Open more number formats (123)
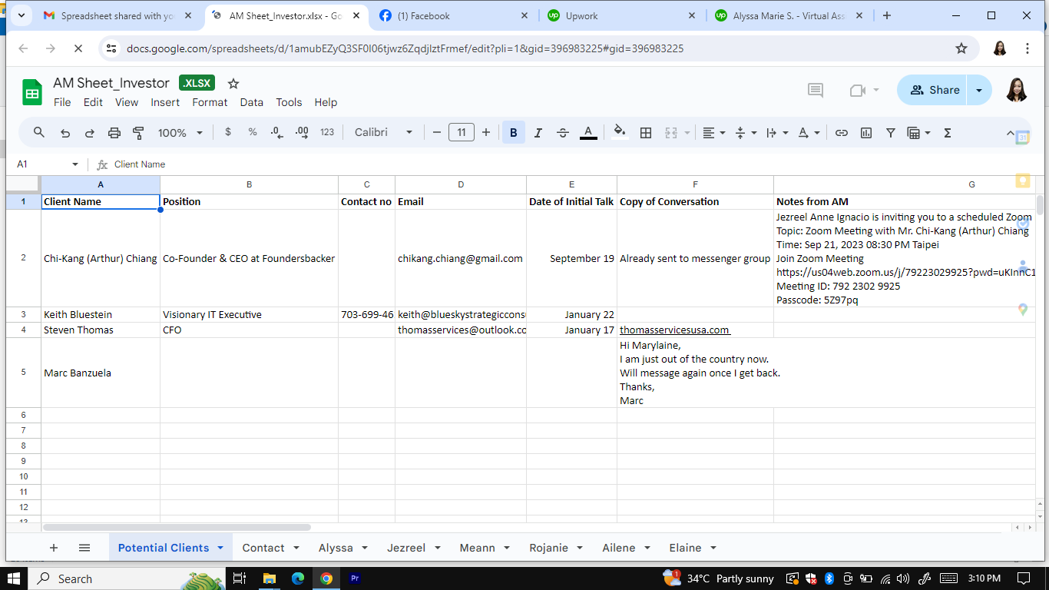The image size is (1049, 590). pyautogui.click(x=327, y=132)
